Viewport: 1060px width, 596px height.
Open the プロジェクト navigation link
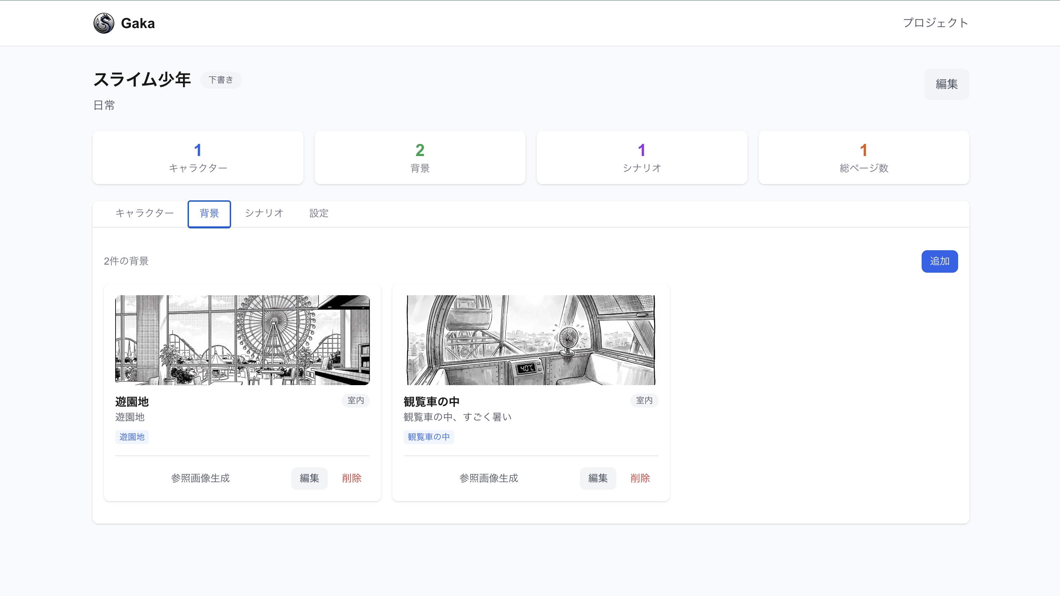(936, 22)
